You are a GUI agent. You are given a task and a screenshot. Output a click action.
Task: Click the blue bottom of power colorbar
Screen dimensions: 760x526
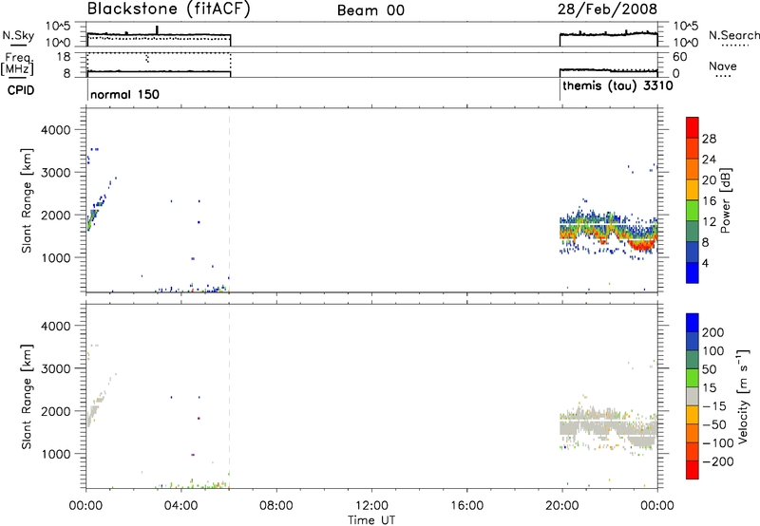(x=693, y=272)
